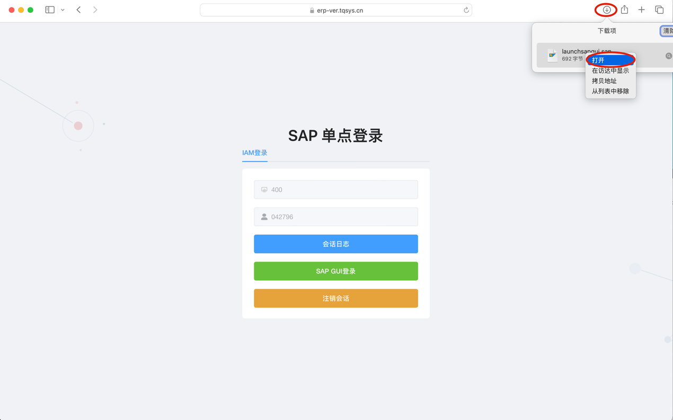Image resolution: width=673 pixels, height=420 pixels.
Task: Click the green full-screen window button
Action: 31,10
